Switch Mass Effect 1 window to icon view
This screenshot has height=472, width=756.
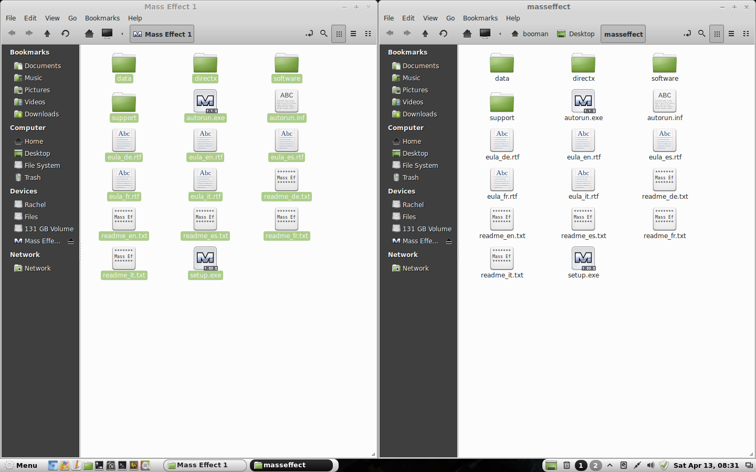[x=339, y=34]
